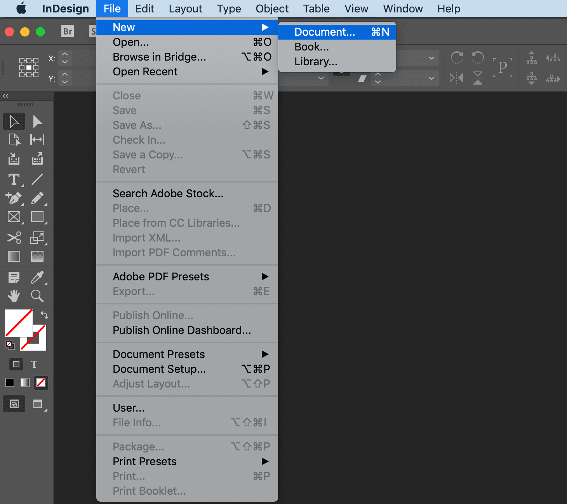Open Publish Online Dashboard...
The height and width of the screenshot is (504, 567).
click(x=187, y=330)
